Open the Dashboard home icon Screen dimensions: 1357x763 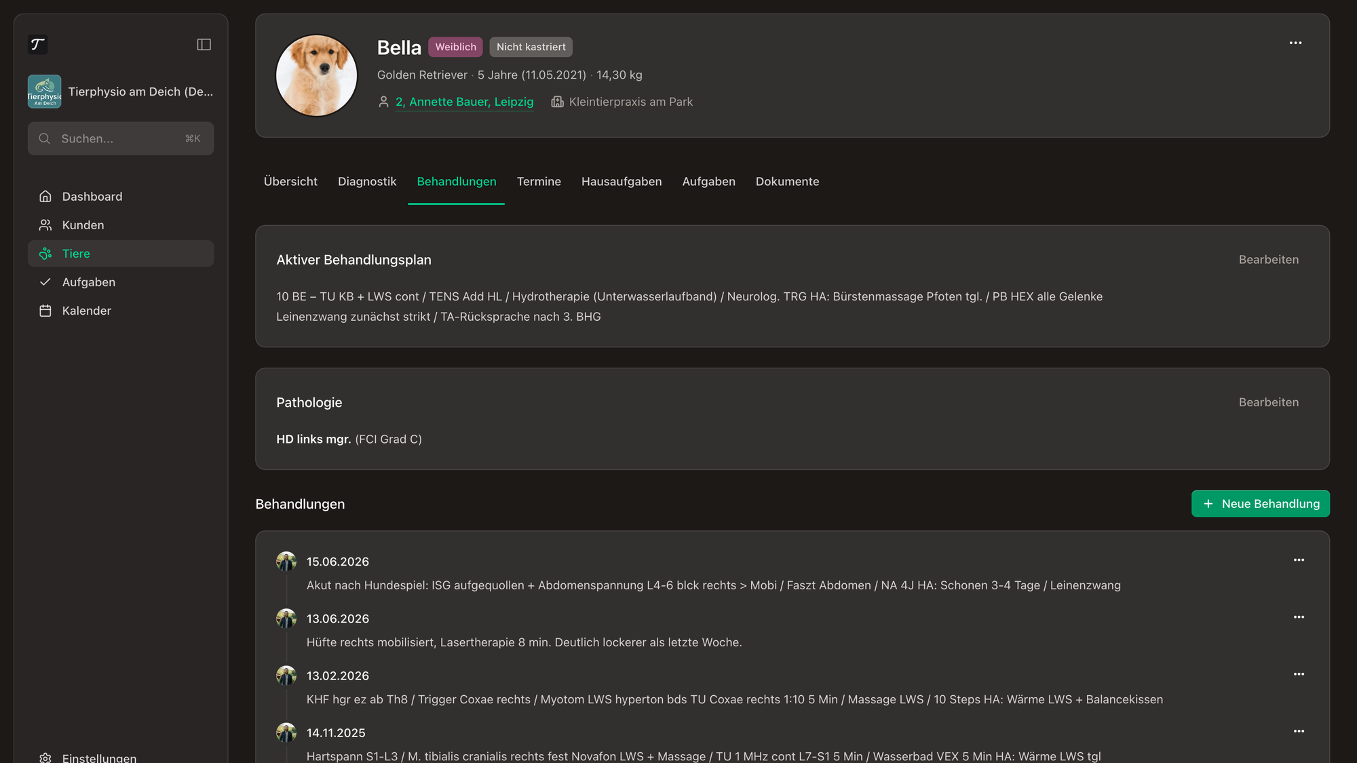[x=45, y=197]
